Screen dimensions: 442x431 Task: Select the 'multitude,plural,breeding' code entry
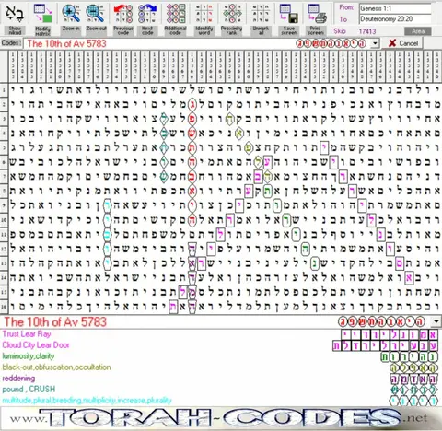click(x=87, y=401)
